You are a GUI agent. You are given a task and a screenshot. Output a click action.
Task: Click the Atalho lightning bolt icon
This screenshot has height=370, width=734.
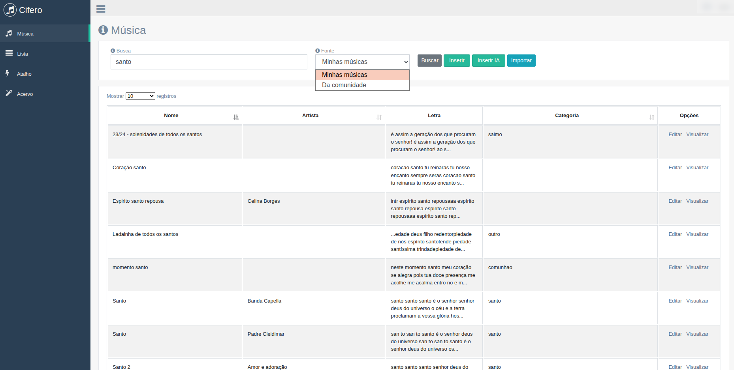tap(8, 73)
